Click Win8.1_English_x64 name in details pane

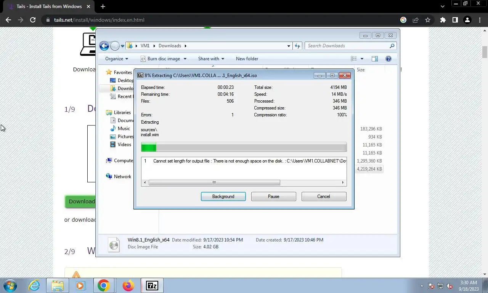[x=149, y=240]
